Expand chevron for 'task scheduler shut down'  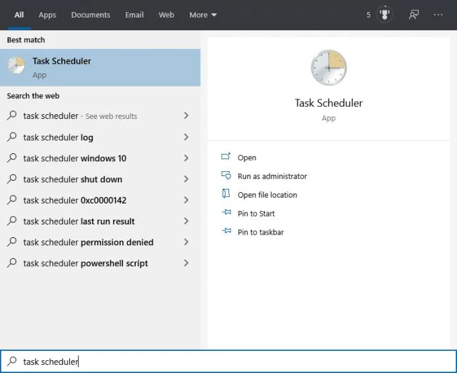pyautogui.click(x=186, y=179)
